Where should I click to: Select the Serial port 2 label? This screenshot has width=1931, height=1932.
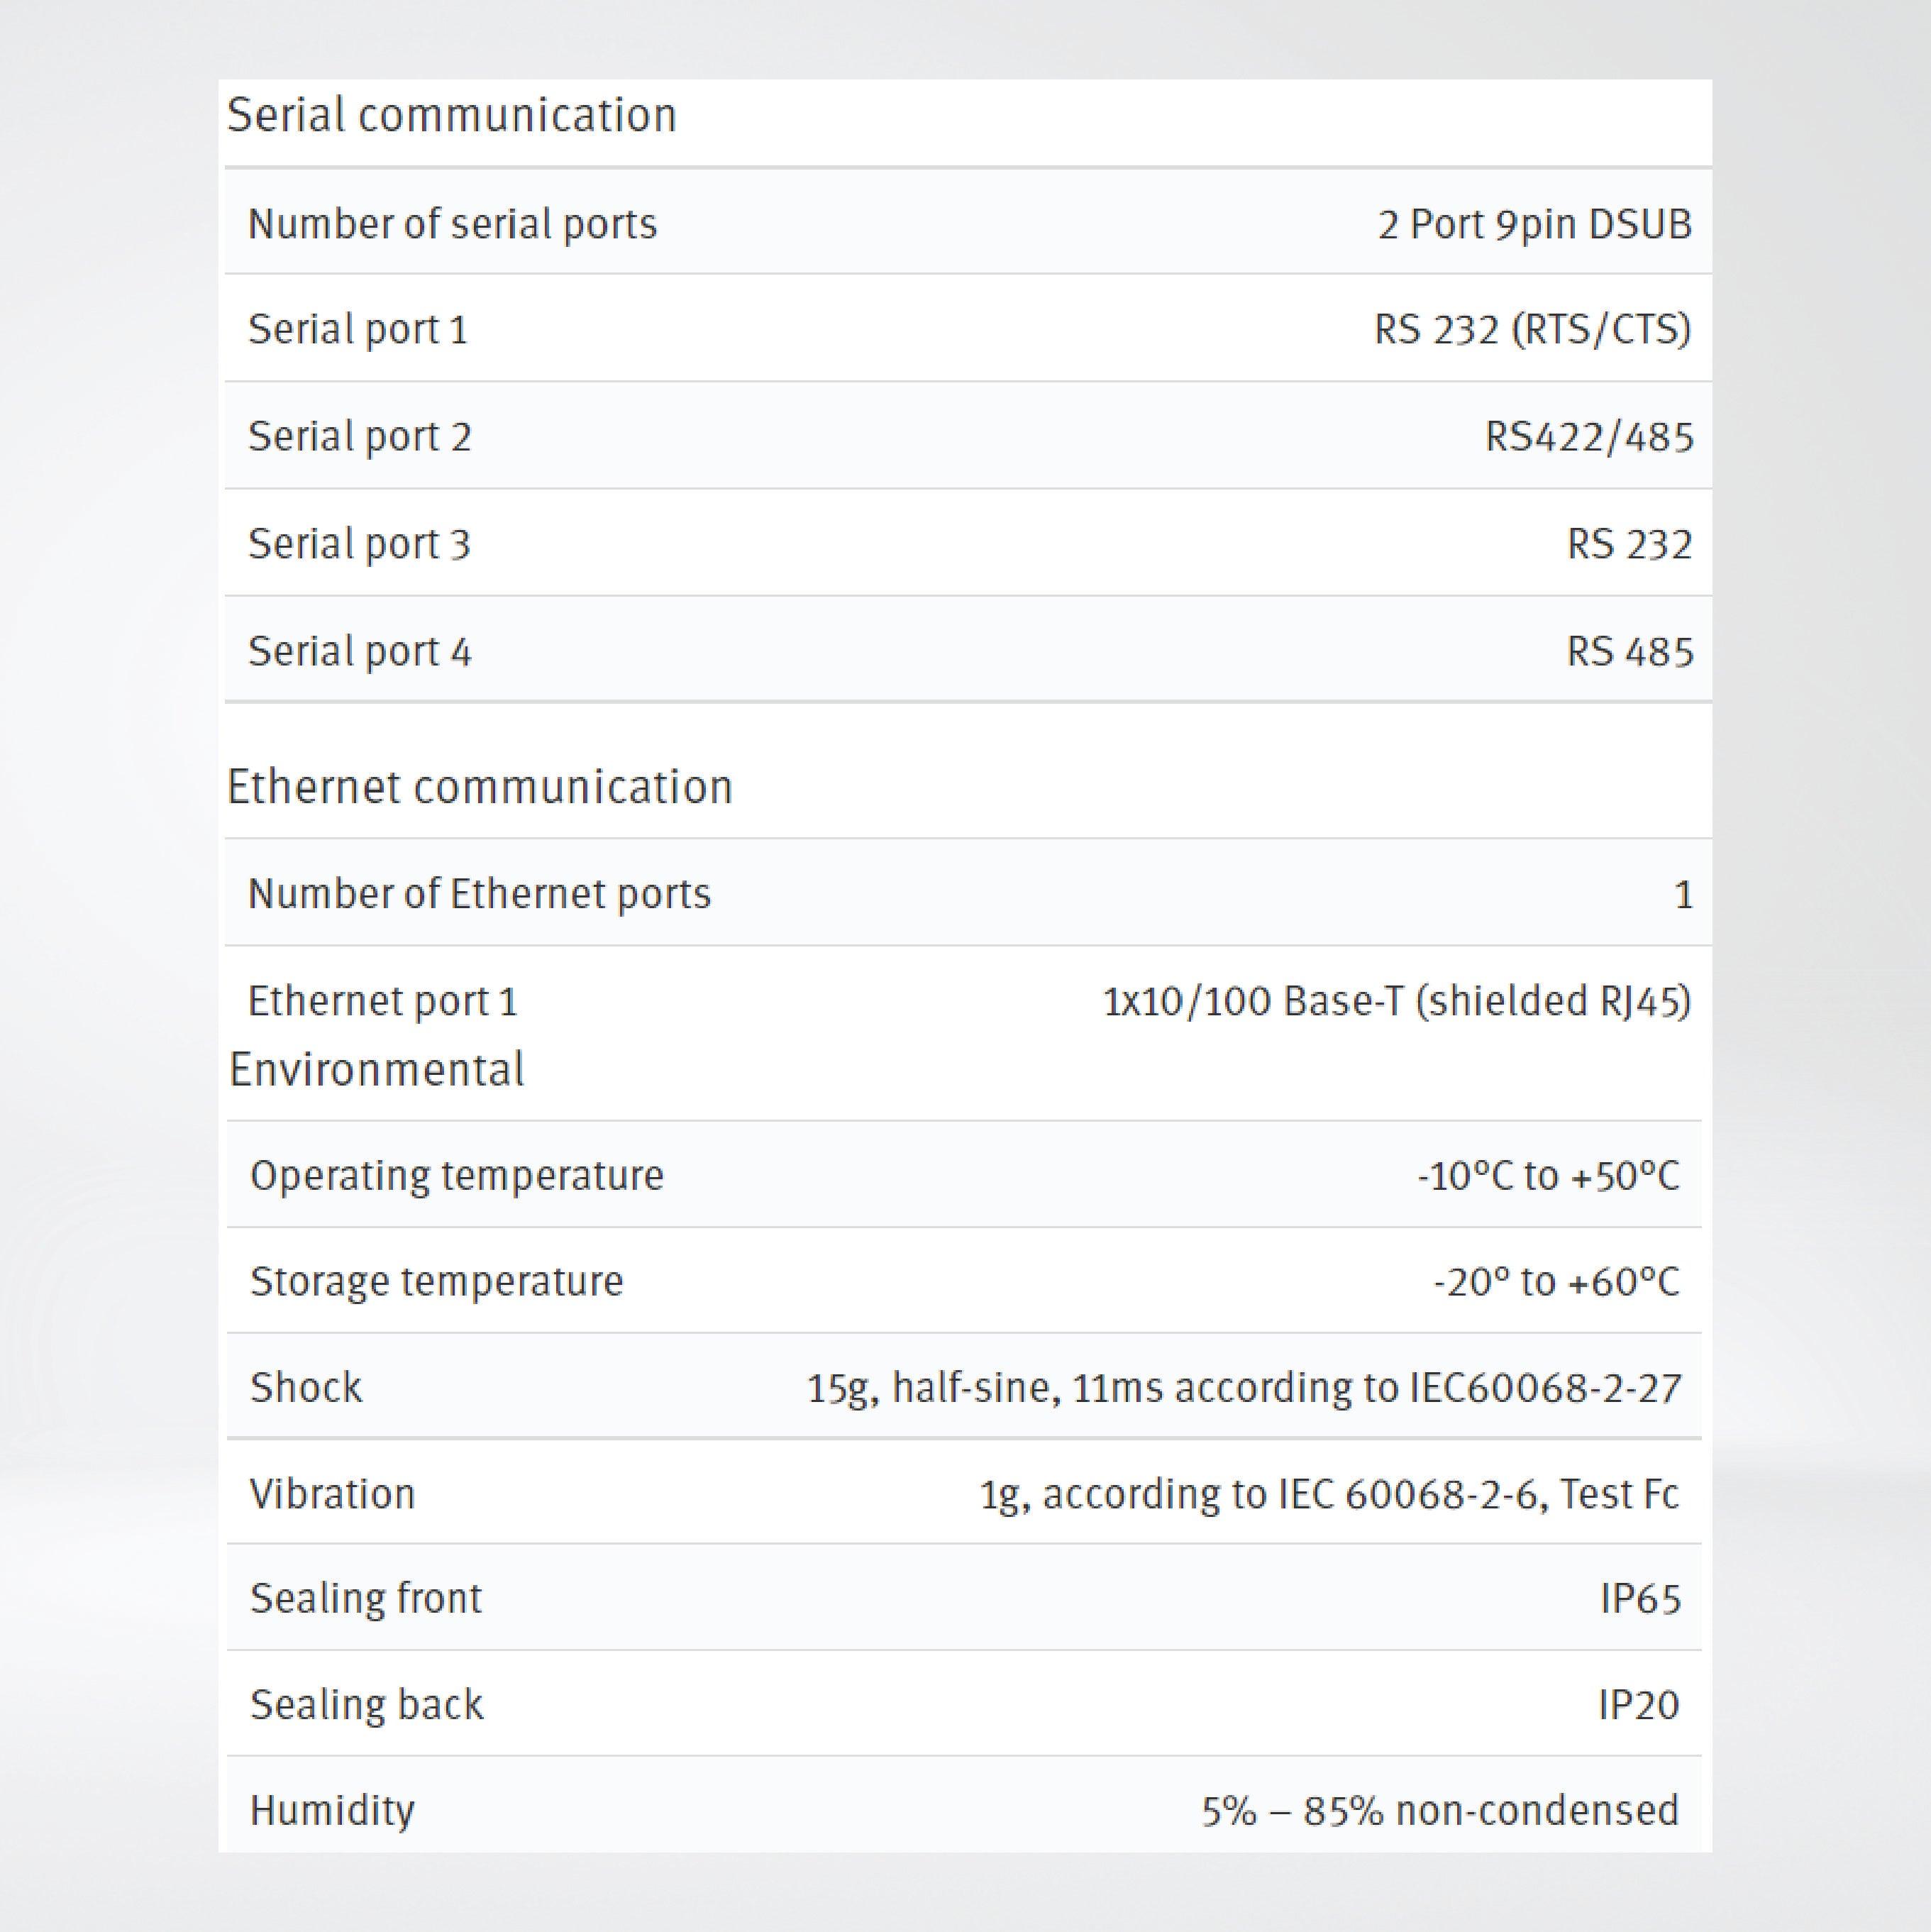pyautogui.click(x=359, y=437)
